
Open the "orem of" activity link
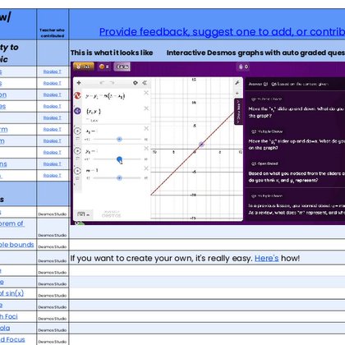(11, 223)
